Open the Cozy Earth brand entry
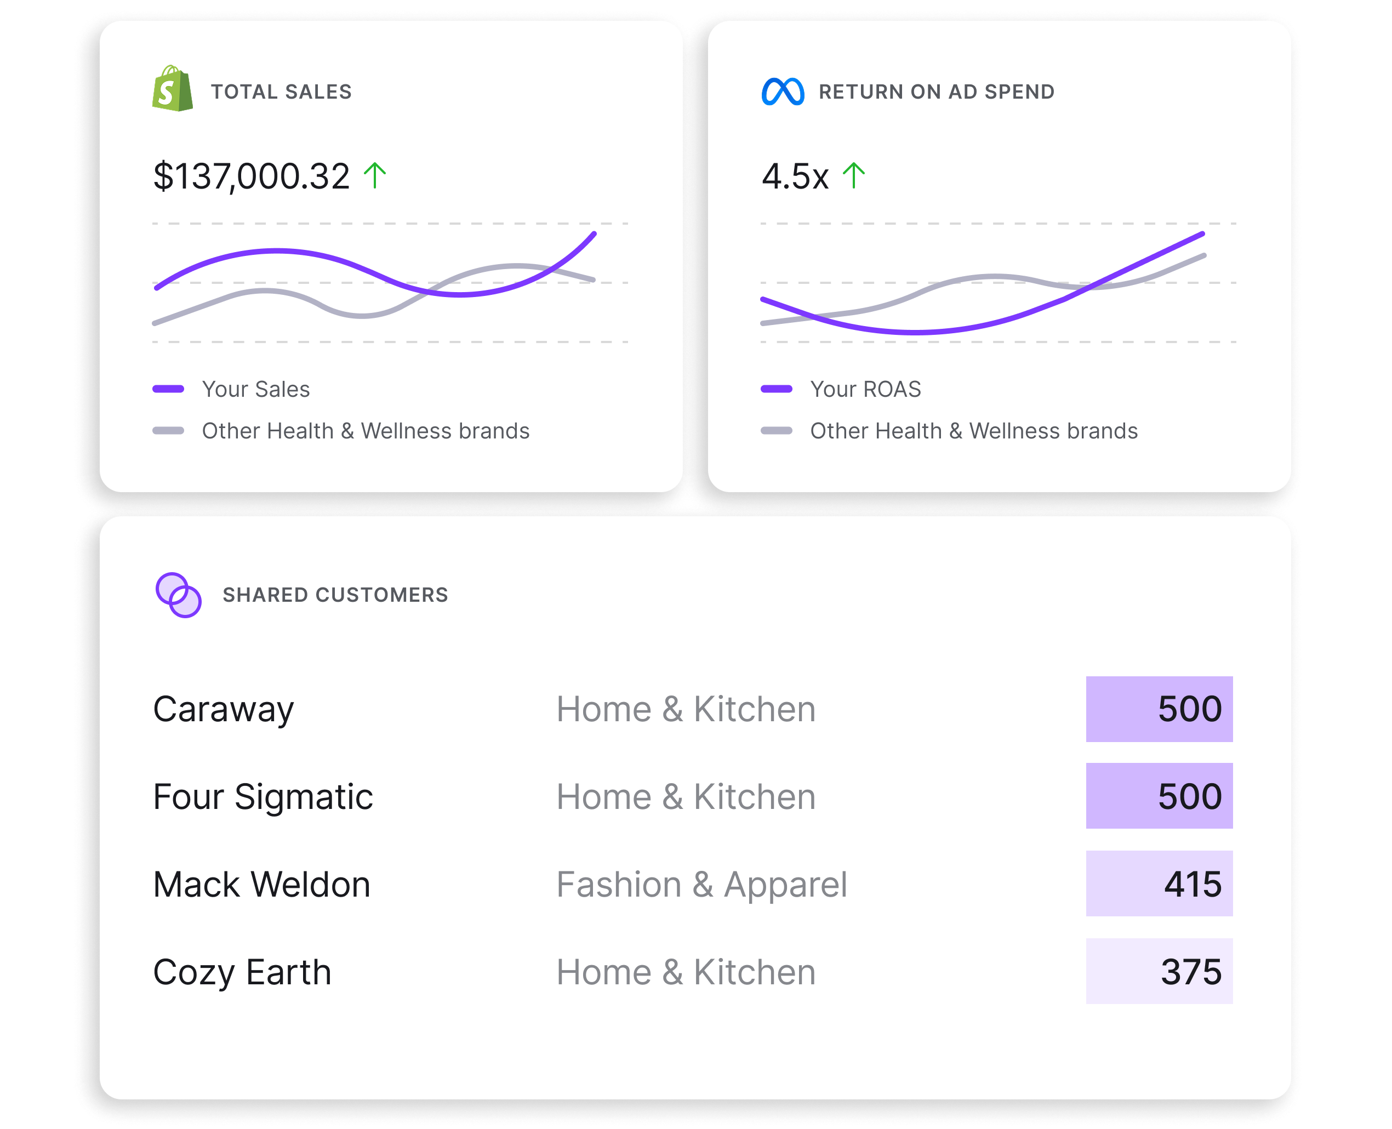 click(x=242, y=972)
